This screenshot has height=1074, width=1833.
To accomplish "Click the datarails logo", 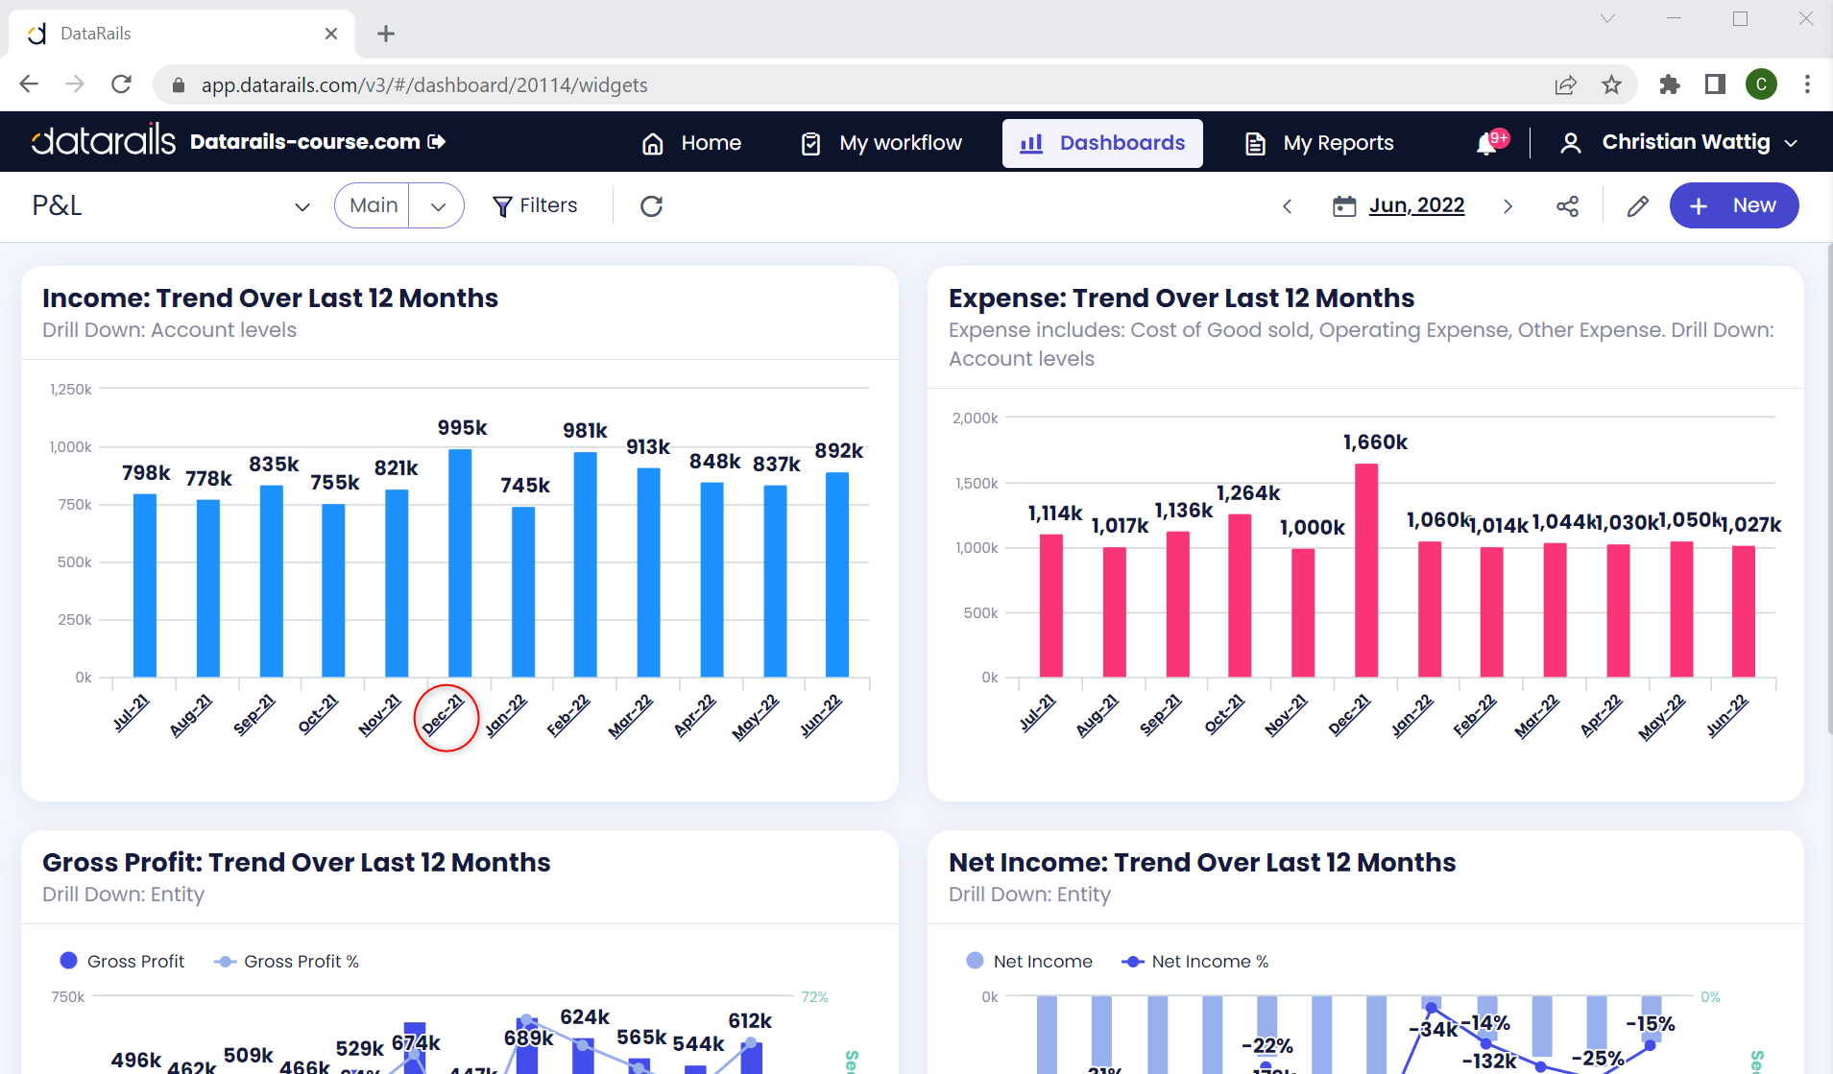I will [104, 141].
